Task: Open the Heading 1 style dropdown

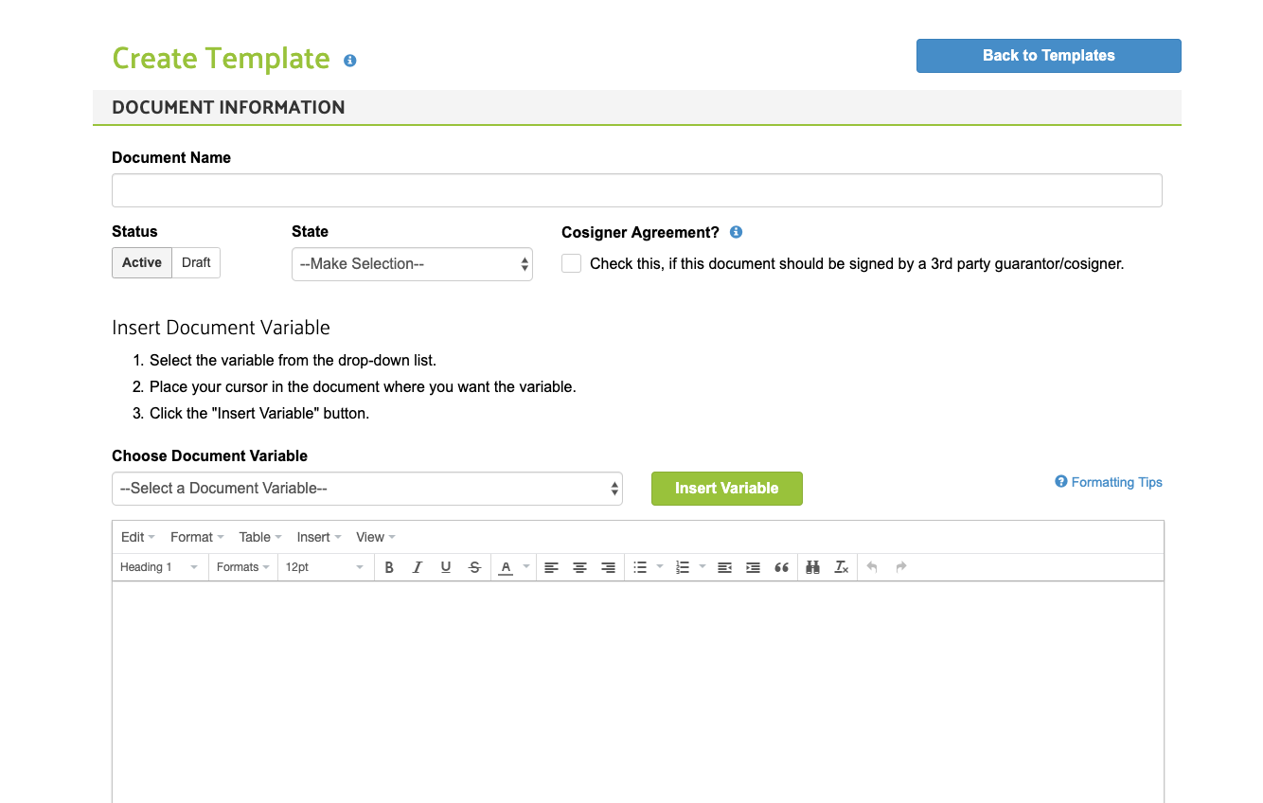Action: tap(159, 567)
